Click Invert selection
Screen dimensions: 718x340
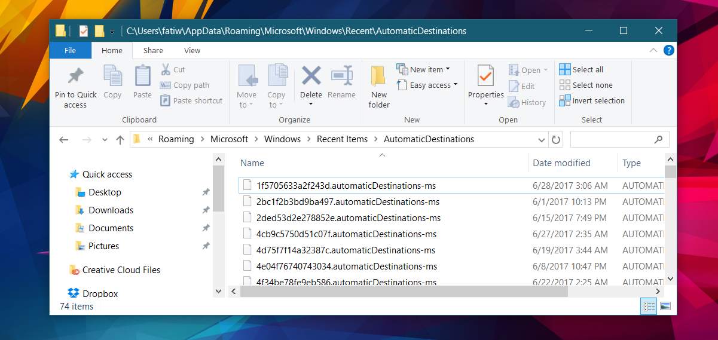click(x=592, y=100)
